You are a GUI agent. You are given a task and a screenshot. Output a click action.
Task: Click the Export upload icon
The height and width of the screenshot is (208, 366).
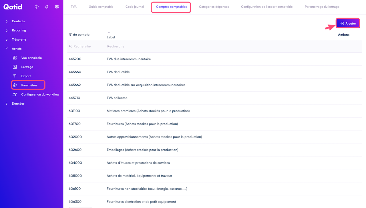(x=15, y=76)
